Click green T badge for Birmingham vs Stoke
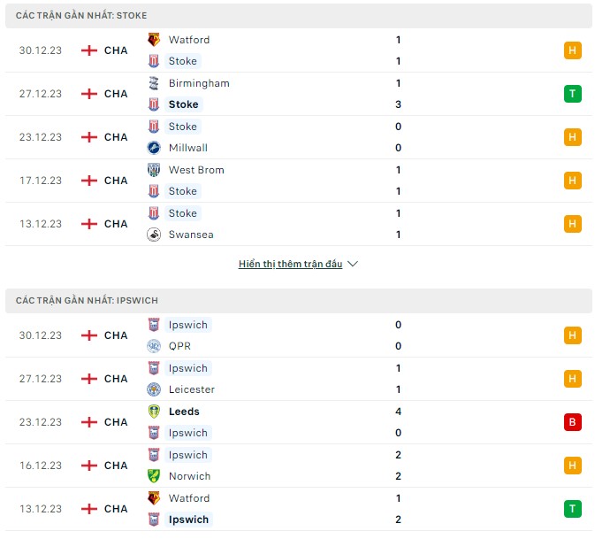The image size is (595, 539). coord(572,94)
